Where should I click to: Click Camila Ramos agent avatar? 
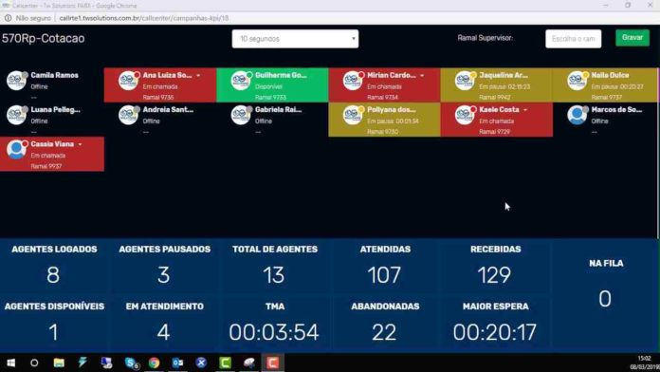(x=16, y=80)
